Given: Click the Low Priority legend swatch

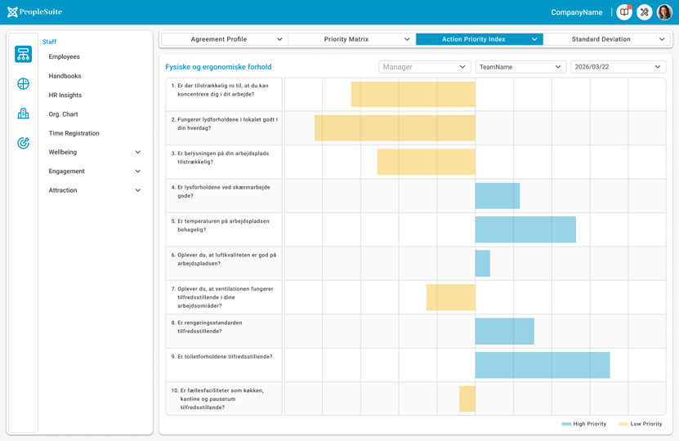Looking at the screenshot, I should click(x=623, y=424).
